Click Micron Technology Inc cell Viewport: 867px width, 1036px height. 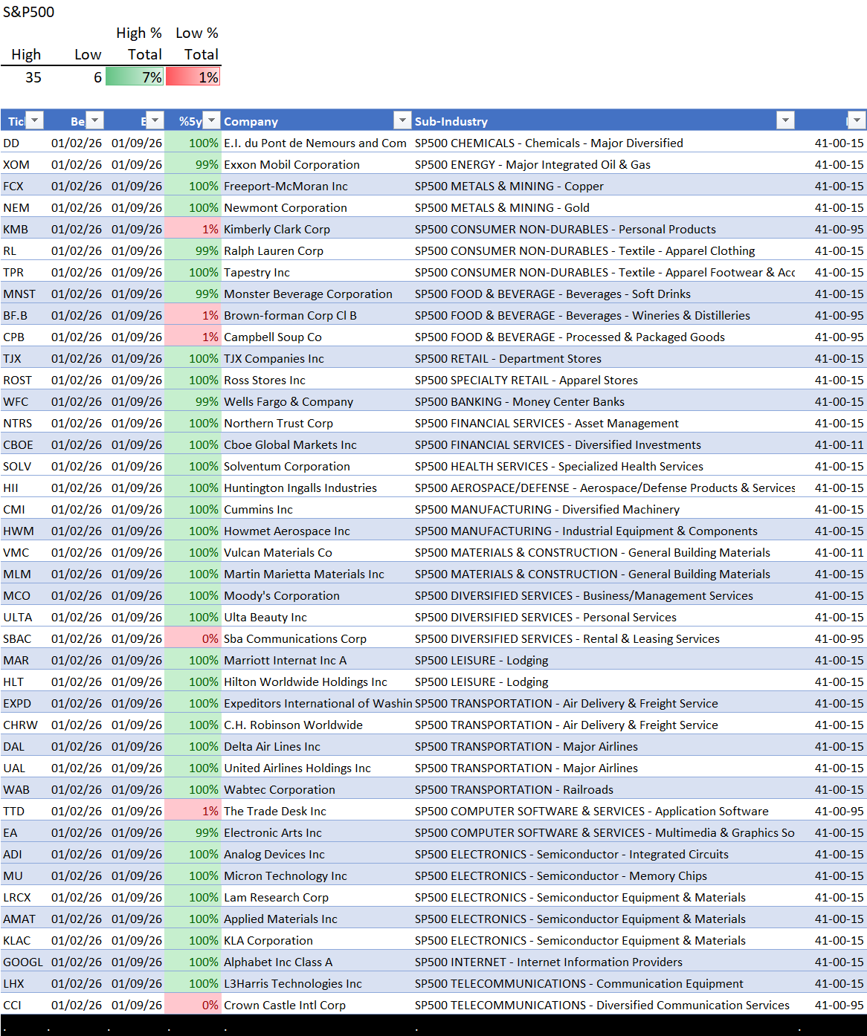[317, 875]
